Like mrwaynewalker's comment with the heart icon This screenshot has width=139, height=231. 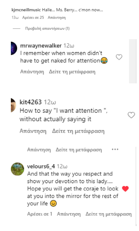coord(119,57)
